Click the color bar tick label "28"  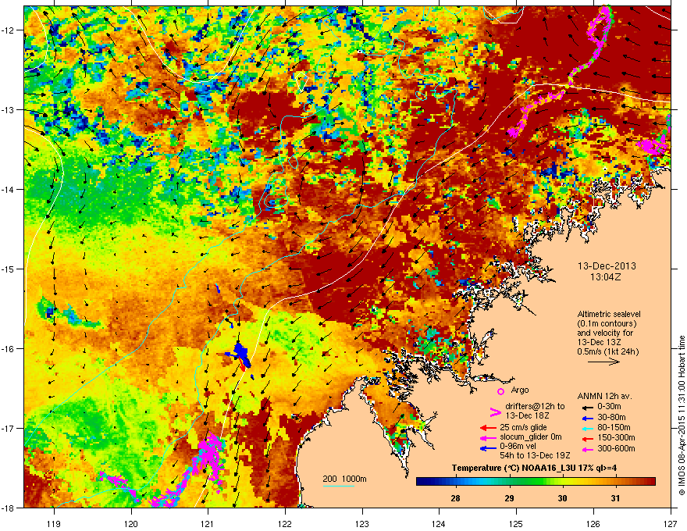[456, 498]
